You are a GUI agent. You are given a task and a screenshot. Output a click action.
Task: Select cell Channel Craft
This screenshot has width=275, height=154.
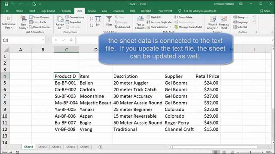179,129
